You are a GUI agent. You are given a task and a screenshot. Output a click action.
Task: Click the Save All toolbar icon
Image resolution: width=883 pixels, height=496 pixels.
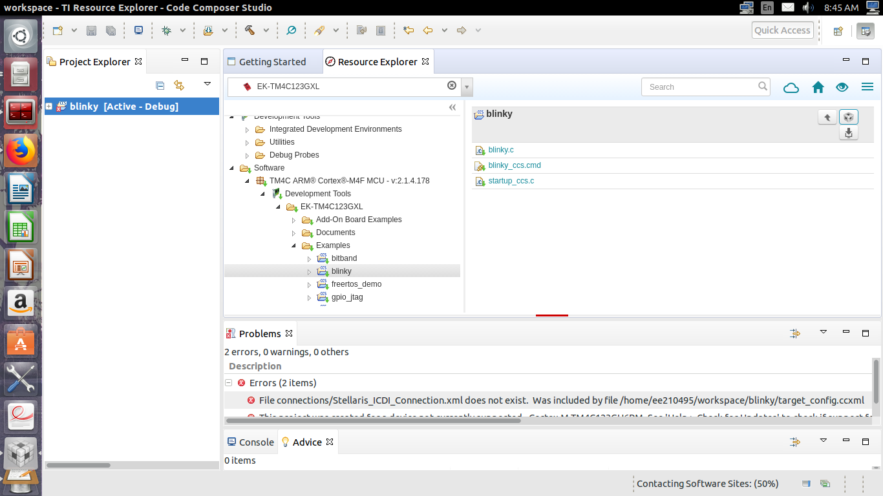[111, 30]
